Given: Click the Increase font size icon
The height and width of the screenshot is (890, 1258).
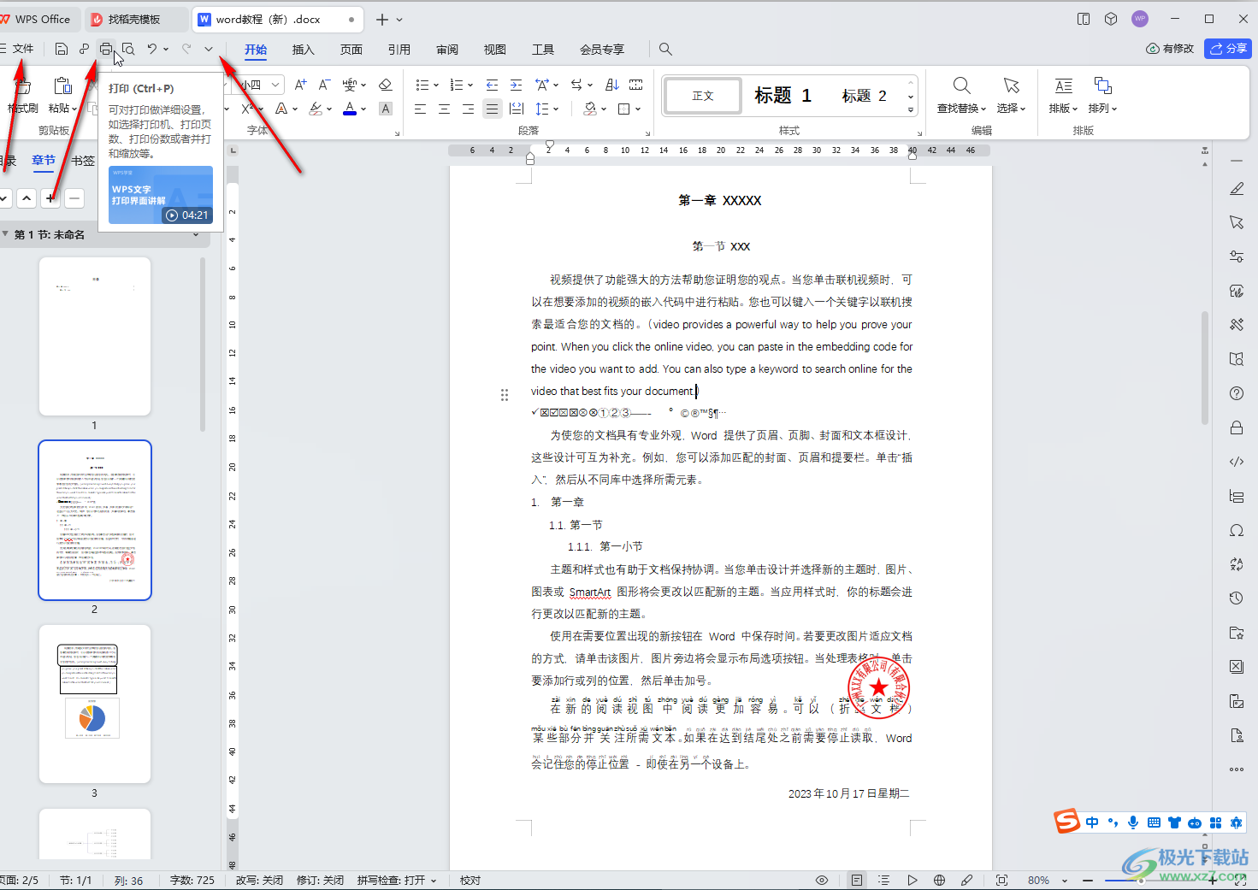Looking at the screenshot, I should [x=300, y=85].
